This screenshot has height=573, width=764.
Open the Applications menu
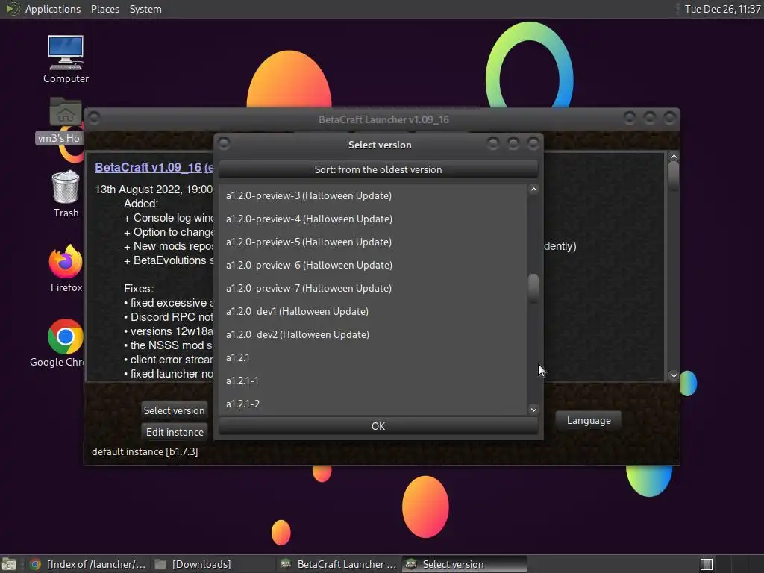coord(53,9)
